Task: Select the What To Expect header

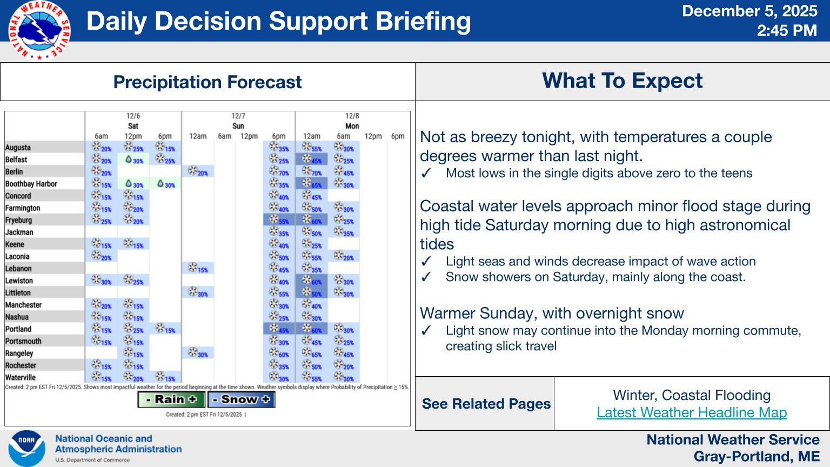Action: pyautogui.click(x=622, y=81)
